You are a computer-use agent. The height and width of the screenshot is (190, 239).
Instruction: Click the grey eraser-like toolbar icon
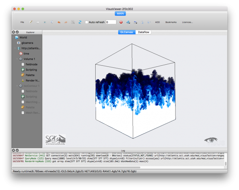pos(38,22)
